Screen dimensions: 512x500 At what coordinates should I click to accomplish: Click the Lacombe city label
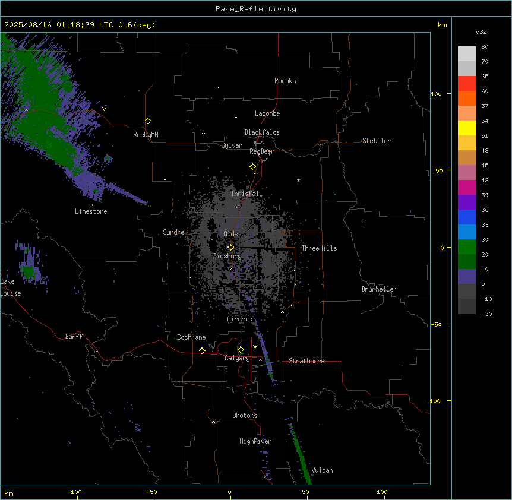[267, 113]
